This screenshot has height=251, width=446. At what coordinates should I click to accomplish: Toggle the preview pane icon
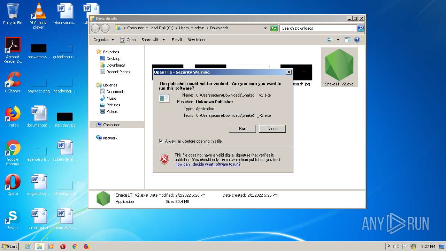(x=347, y=40)
